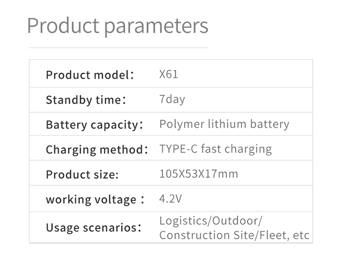Click the 4.2V voltage value
The height and width of the screenshot is (279, 345).
[x=170, y=199]
